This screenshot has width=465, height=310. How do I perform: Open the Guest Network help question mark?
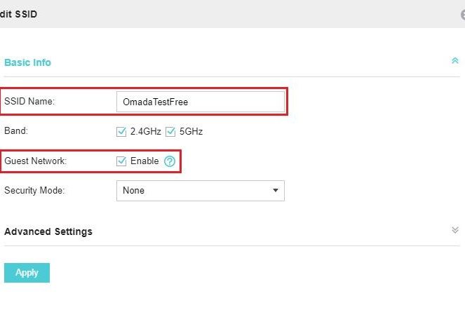[170, 161]
